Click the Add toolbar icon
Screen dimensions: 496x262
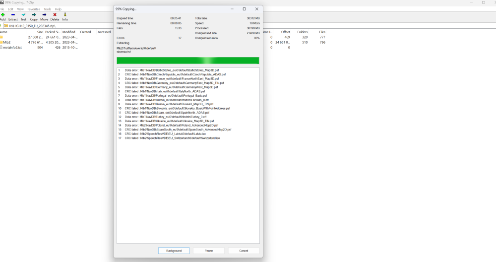pyautogui.click(x=2, y=14)
